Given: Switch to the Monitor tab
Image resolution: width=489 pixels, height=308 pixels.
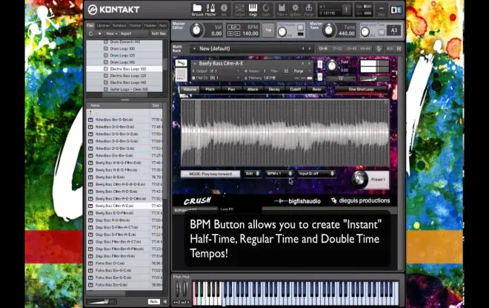Looking at the screenshot, I should click(x=135, y=26).
